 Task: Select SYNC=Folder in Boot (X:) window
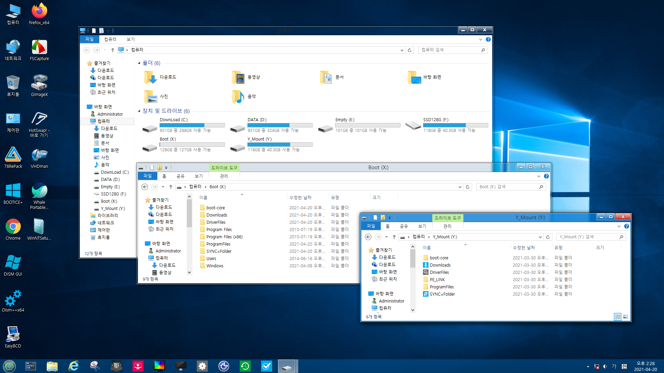click(219, 251)
